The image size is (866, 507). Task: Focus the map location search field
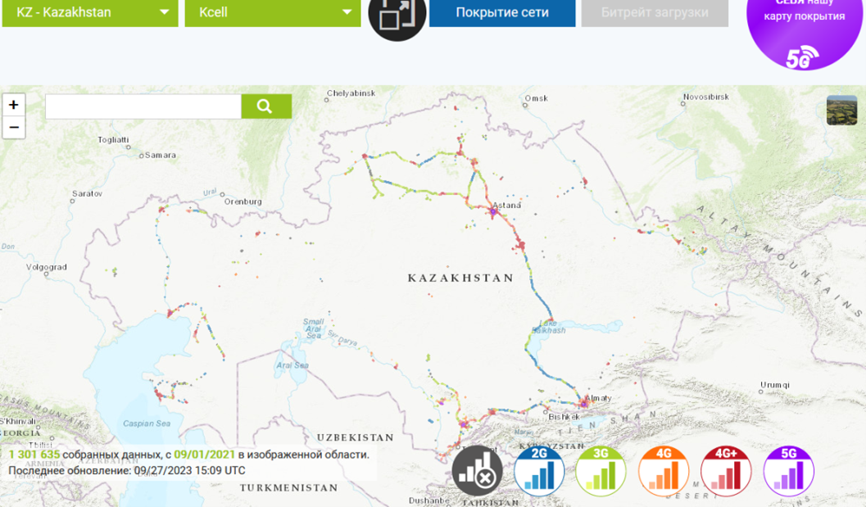143,106
